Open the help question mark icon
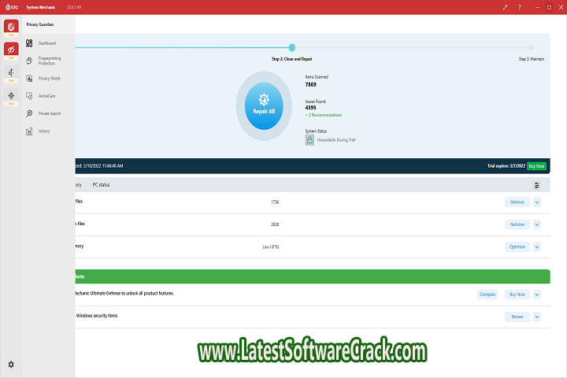The width and height of the screenshot is (567, 378). point(519,7)
